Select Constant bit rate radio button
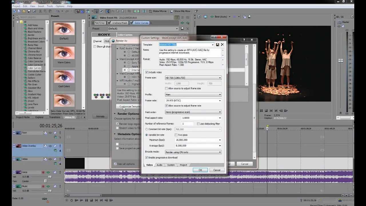The image size is (366, 206). tap(147, 129)
